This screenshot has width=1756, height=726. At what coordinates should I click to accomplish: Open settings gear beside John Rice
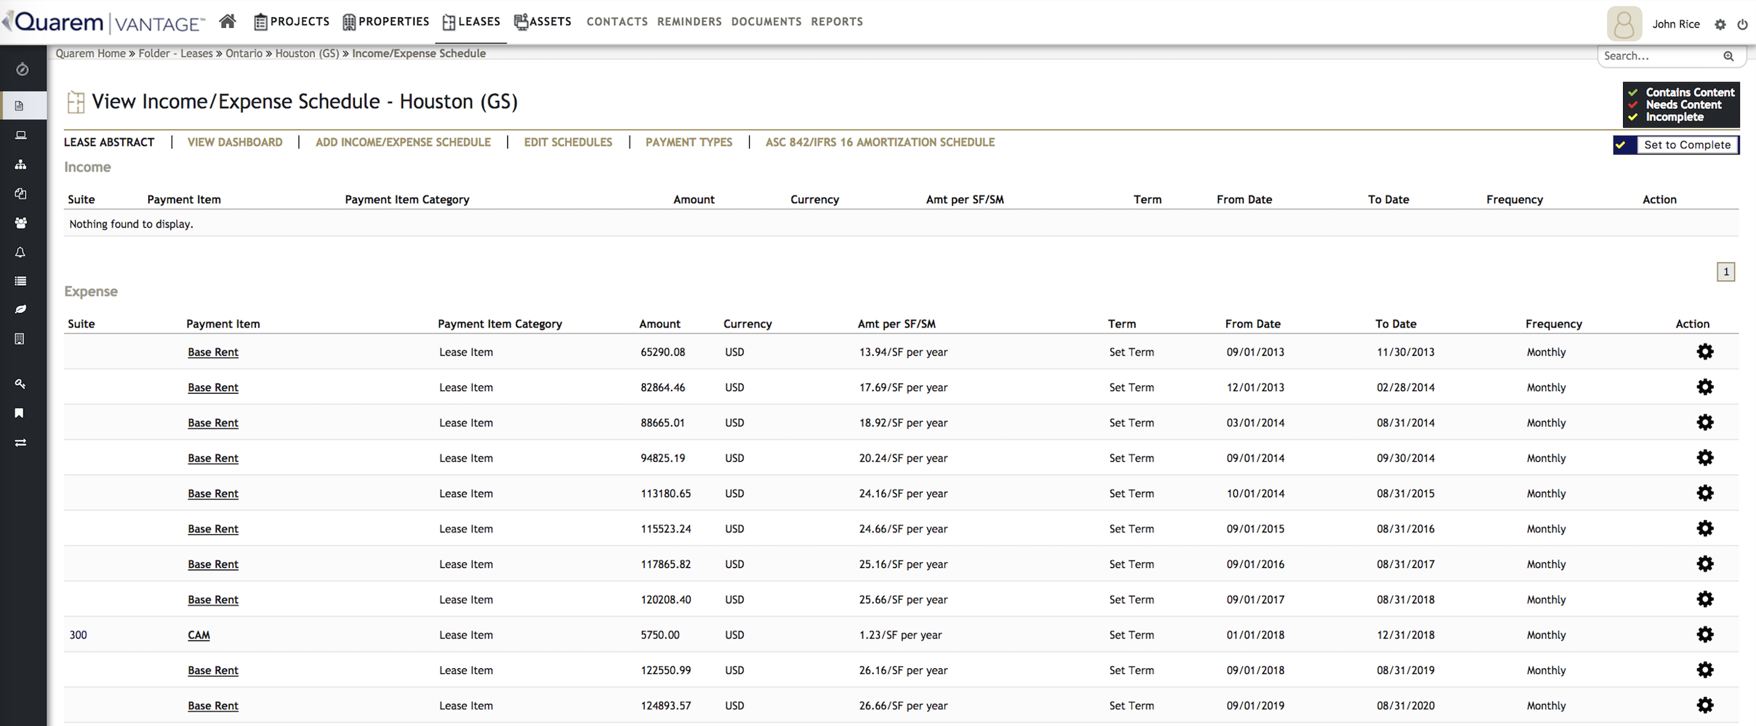point(1720,24)
